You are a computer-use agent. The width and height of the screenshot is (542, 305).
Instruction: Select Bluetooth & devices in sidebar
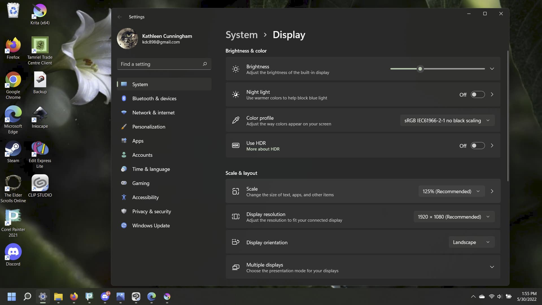[x=154, y=99]
